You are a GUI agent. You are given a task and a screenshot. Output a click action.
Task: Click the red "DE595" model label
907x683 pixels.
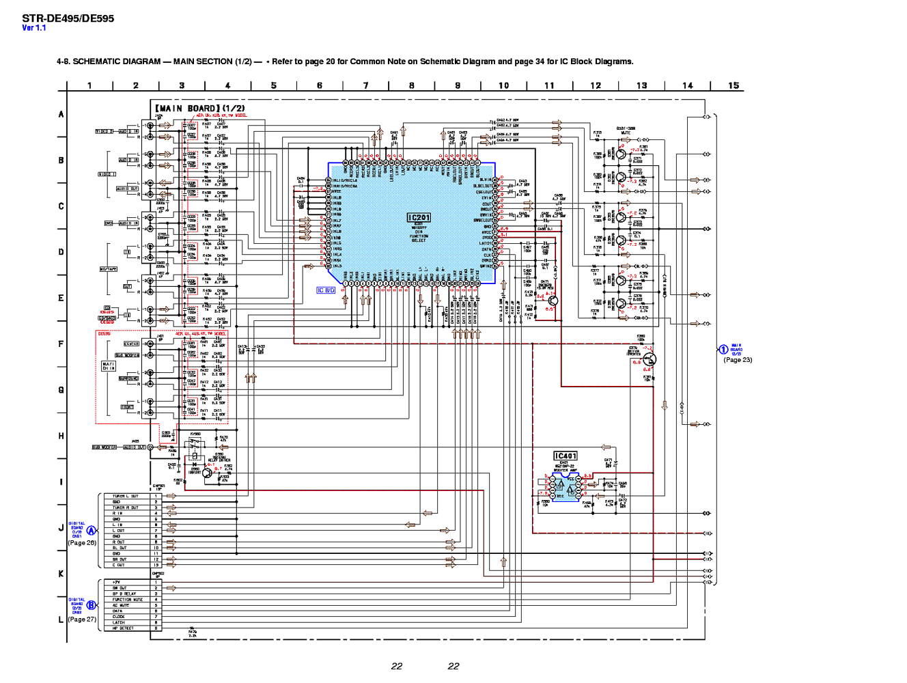point(104,334)
